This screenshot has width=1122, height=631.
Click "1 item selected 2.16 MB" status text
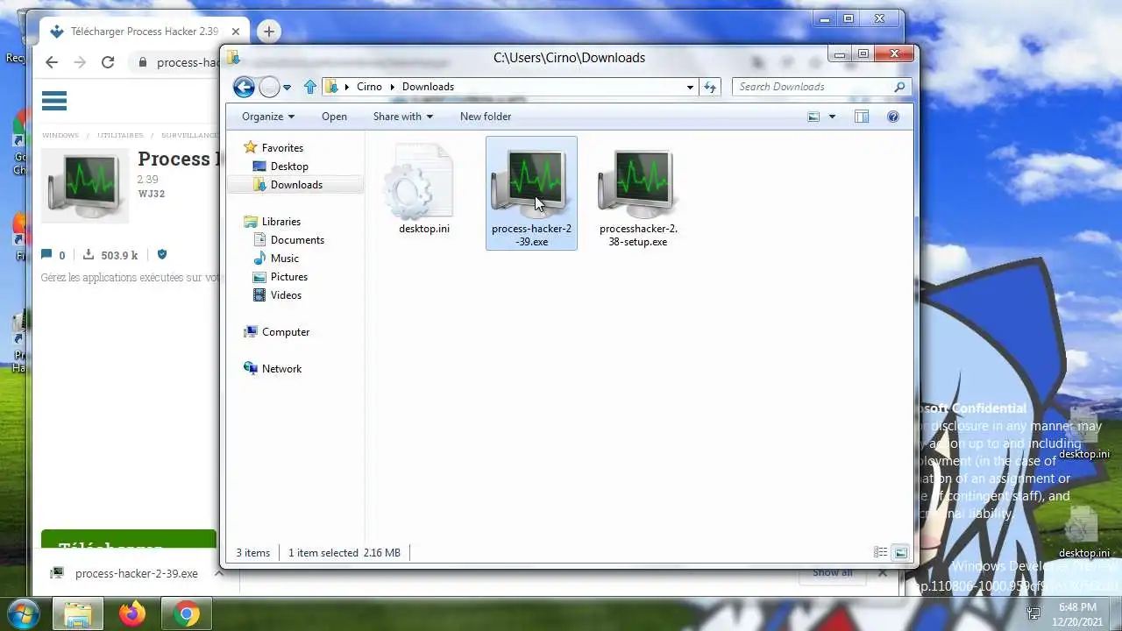(344, 553)
